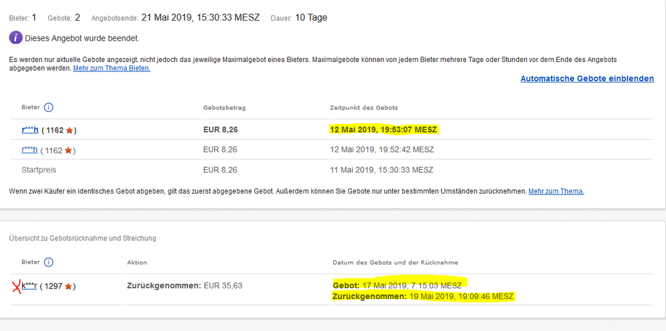Click the withdrawn amount EUR 35,63
This screenshot has height=331, width=666.
[223, 286]
